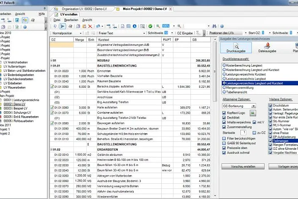
Task: Select Dateiausgabe output mode
Action: (267, 48)
